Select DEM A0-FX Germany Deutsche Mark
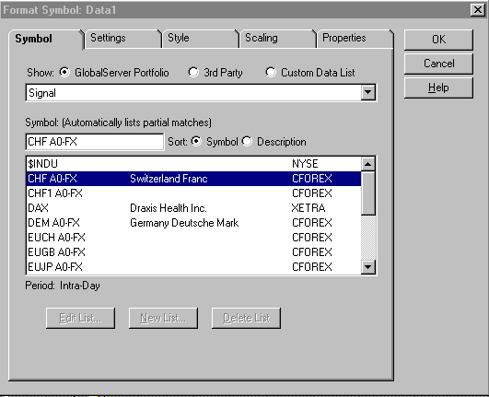Viewport: 489px width, 397px height. (193, 223)
